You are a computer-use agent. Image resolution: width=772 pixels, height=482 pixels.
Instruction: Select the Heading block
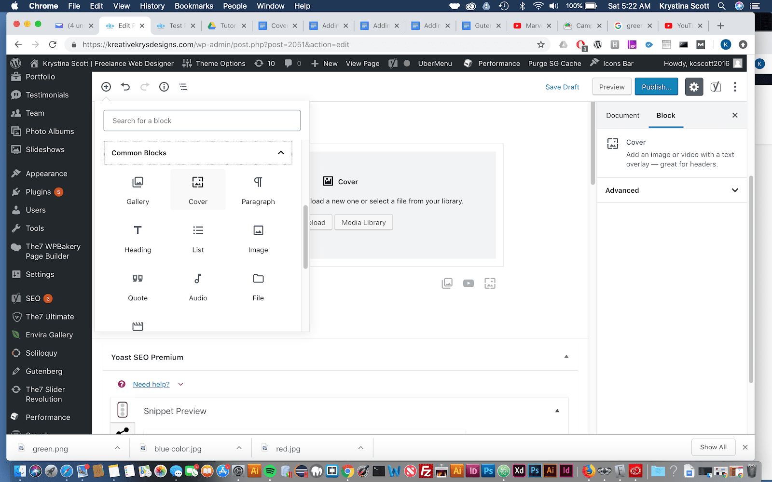138,238
